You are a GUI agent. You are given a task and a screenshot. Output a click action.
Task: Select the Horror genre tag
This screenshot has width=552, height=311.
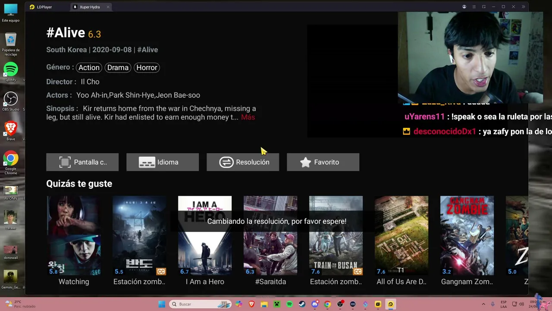pyautogui.click(x=147, y=67)
